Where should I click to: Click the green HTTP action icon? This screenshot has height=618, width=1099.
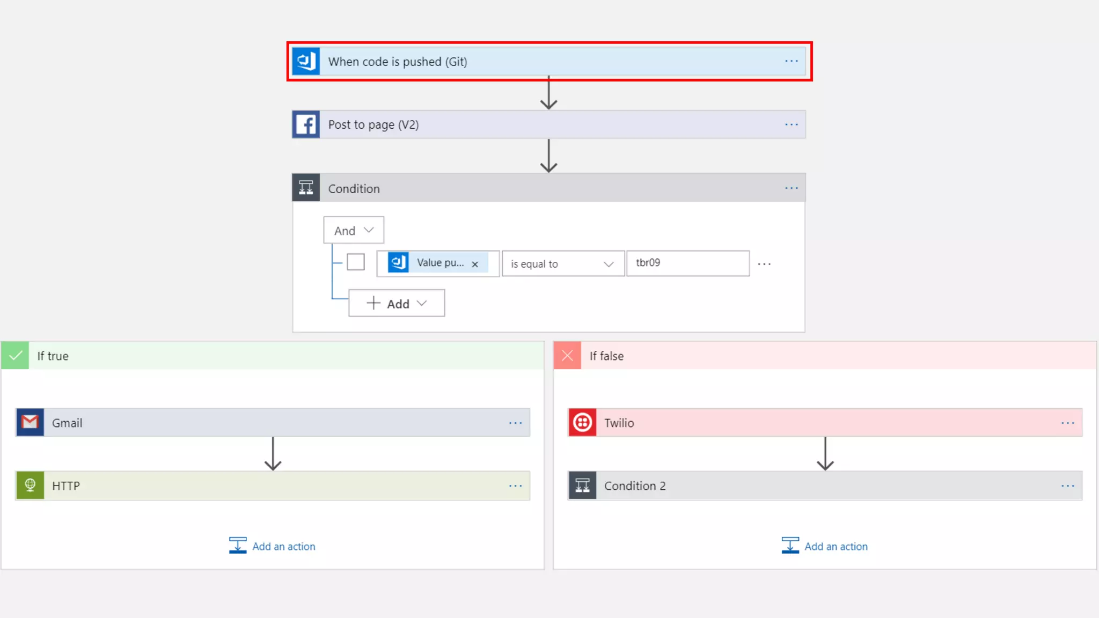[30, 485]
